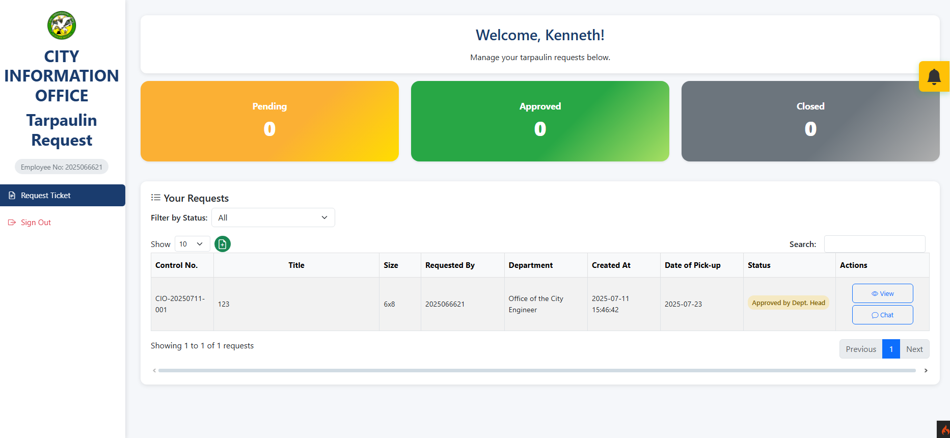The height and width of the screenshot is (438, 950).
Task: Click the Tarpaulin Request sidebar title
Action: tap(62, 130)
